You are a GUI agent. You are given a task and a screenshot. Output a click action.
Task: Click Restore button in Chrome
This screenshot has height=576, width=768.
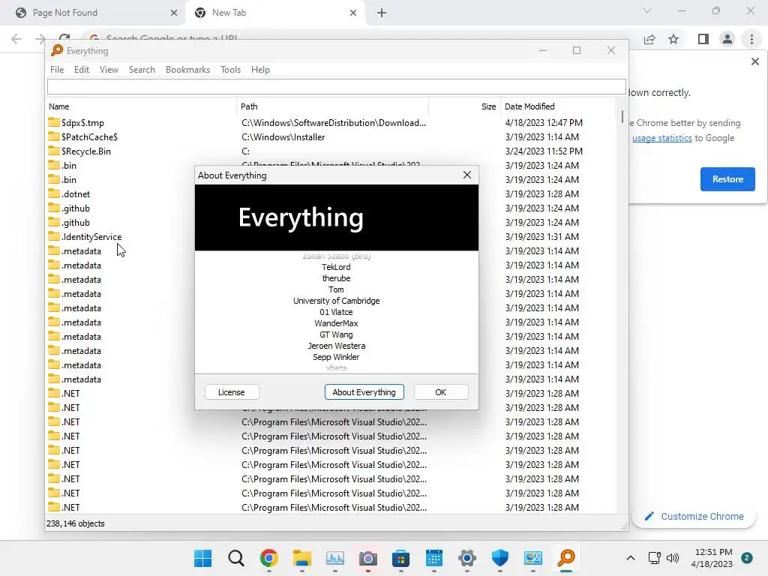pos(727,179)
